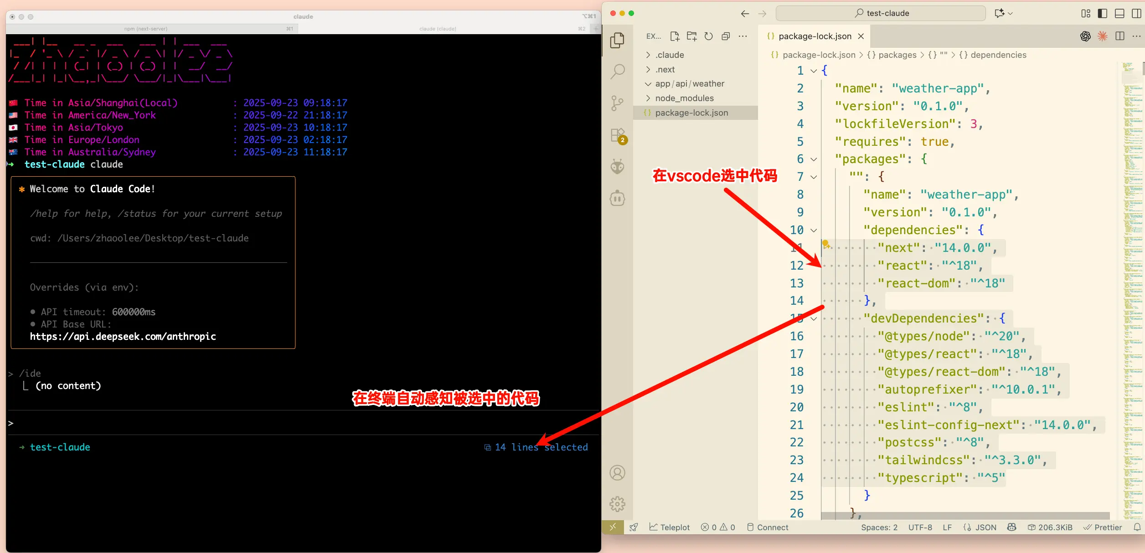Open Extensions view with badge 2
1145x553 pixels.
point(617,135)
